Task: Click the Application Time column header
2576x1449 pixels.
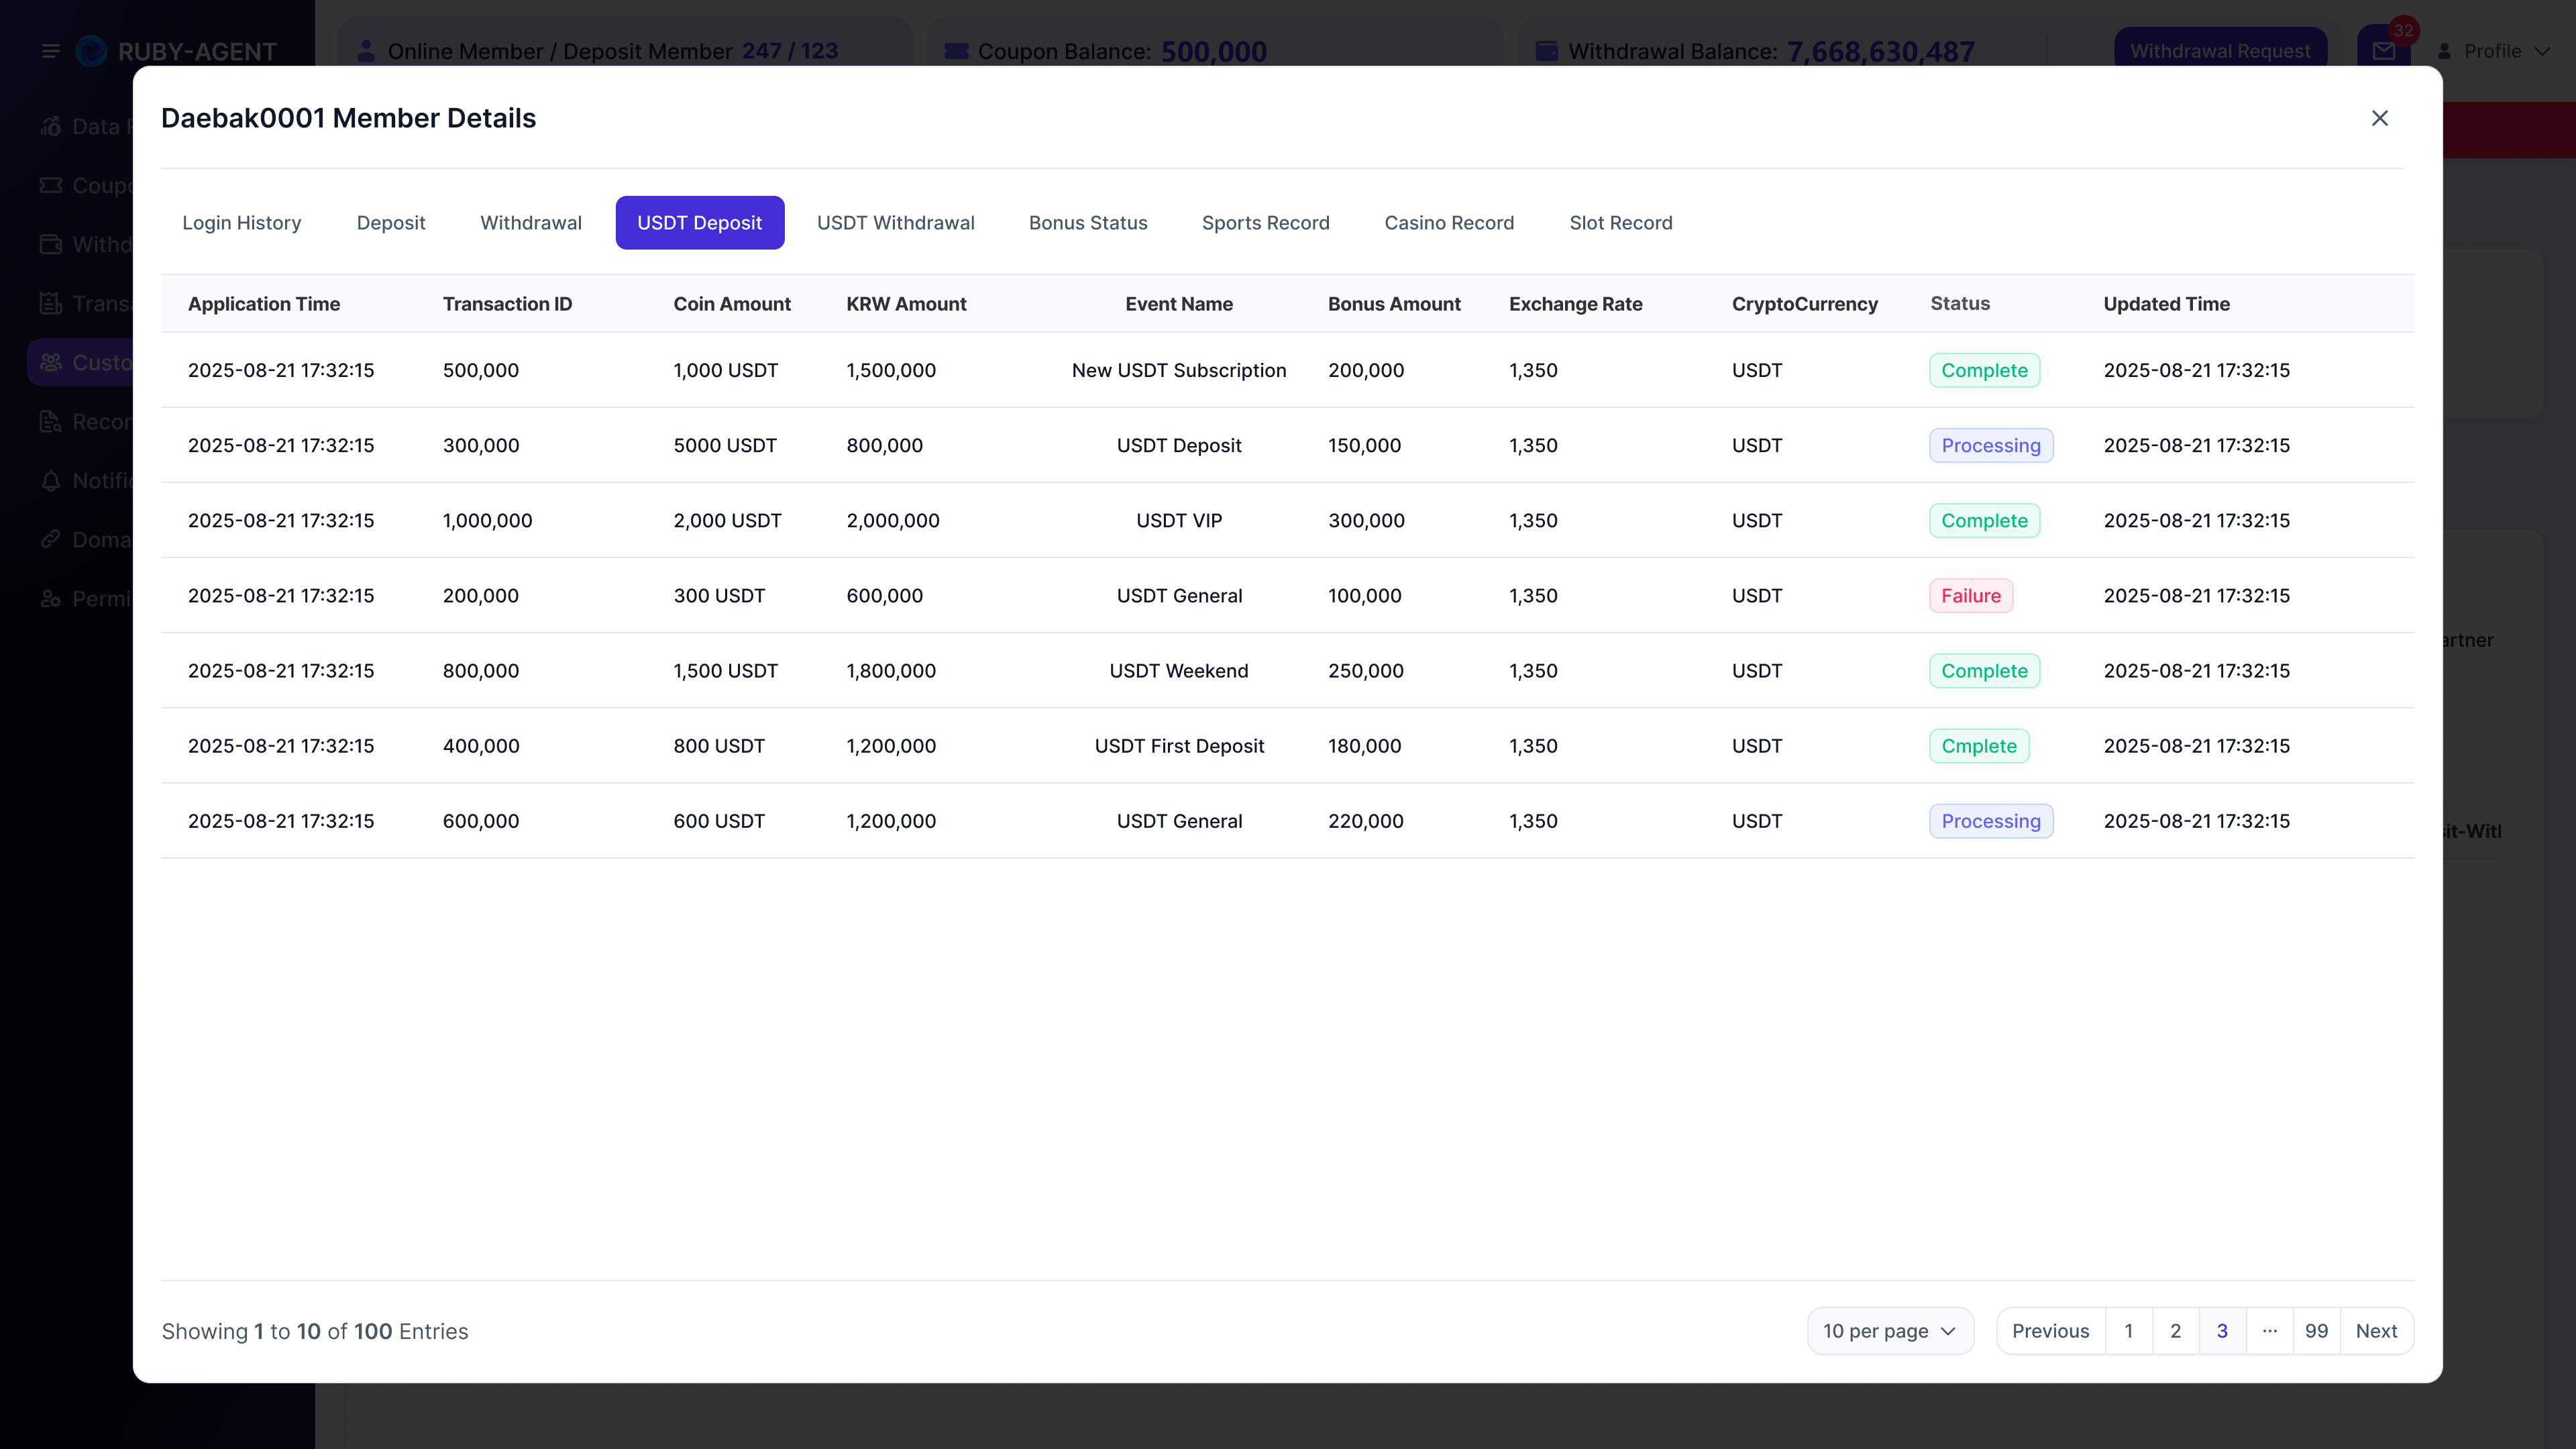Action: point(264,304)
